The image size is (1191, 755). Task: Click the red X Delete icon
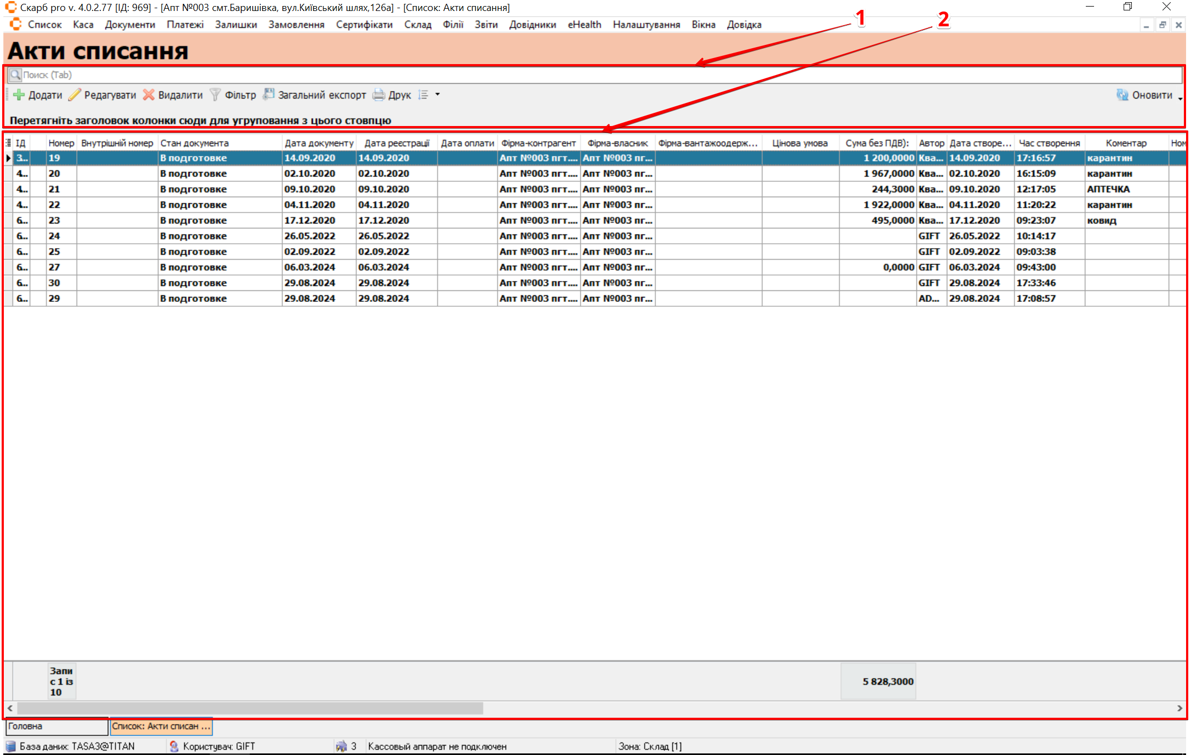pos(148,95)
